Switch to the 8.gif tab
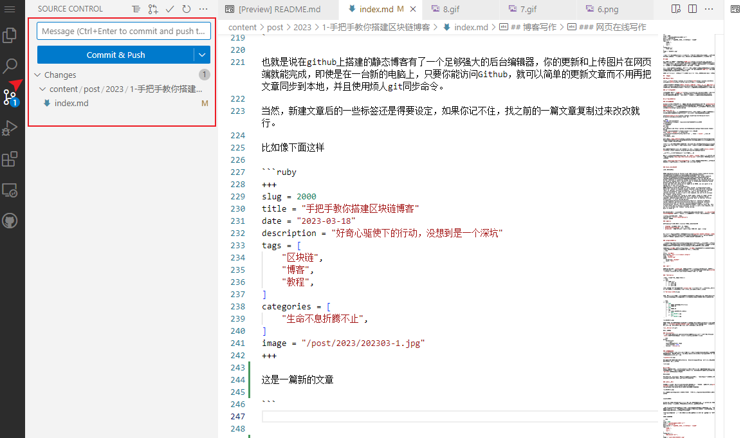 [x=446, y=9]
